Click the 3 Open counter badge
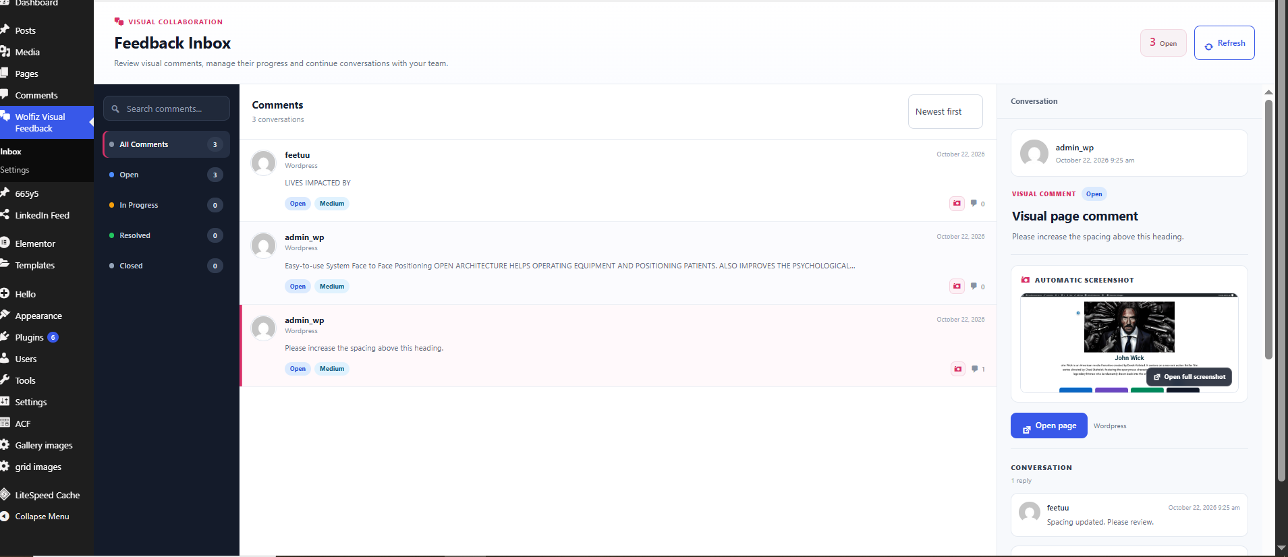Image resolution: width=1288 pixels, height=557 pixels. pos(1163,43)
